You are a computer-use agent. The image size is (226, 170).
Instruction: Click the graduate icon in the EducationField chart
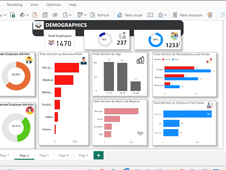84,61
